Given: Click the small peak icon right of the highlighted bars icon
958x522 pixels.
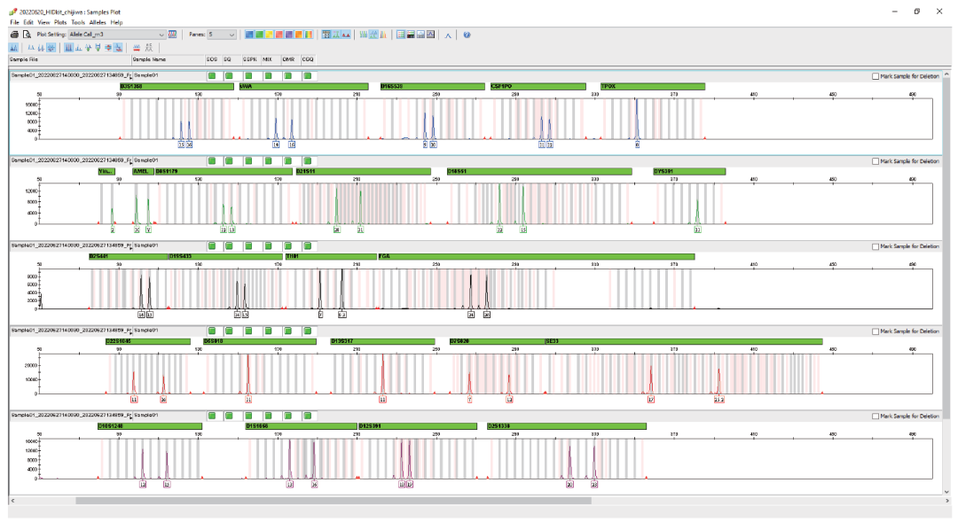Looking at the screenshot, I should (x=78, y=47).
